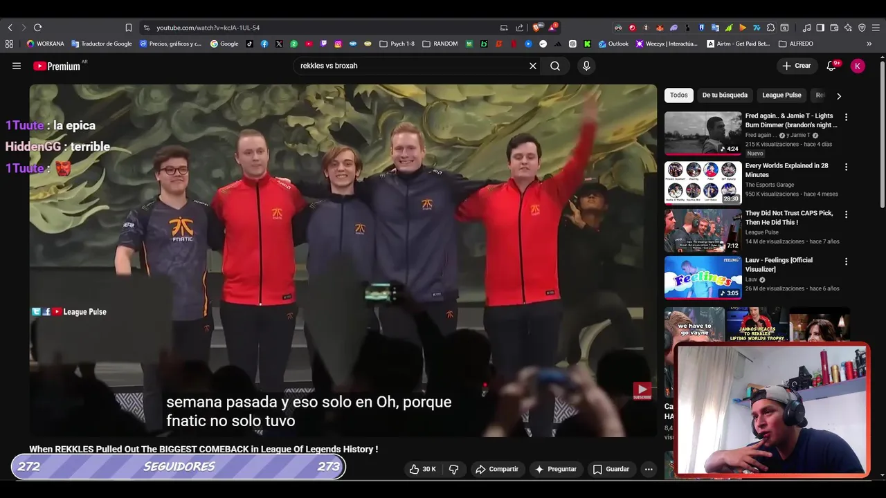Open Brave Shields lion icon
This screenshot has height=498, width=886.
point(536,28)
